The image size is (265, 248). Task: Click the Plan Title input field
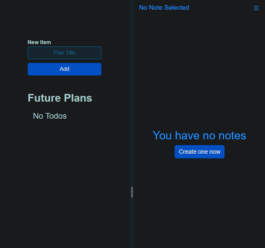pos(64,53)
